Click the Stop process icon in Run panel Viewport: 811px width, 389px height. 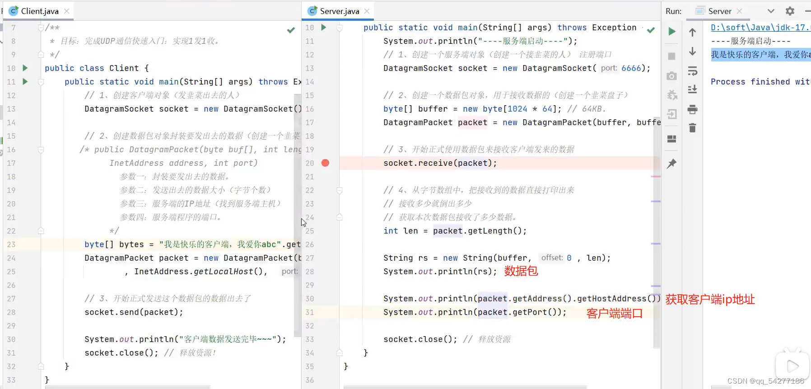(672, 56)
